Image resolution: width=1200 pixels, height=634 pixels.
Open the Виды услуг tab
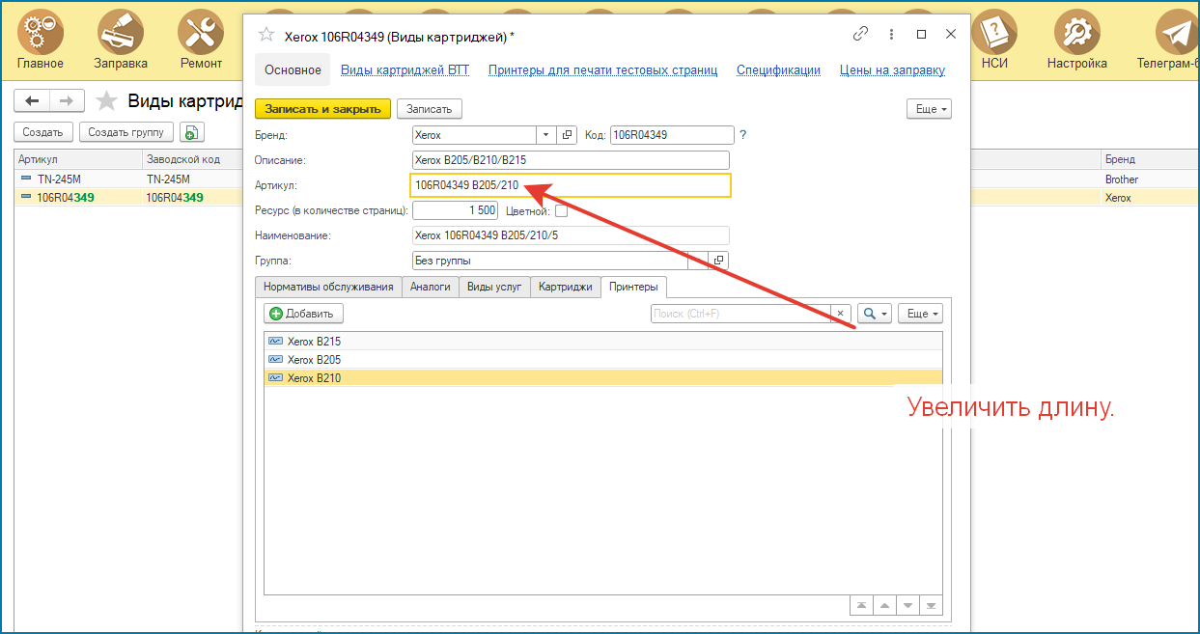(x=494, y=287)
